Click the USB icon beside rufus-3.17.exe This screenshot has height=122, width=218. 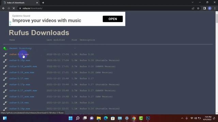pos(5,79)
